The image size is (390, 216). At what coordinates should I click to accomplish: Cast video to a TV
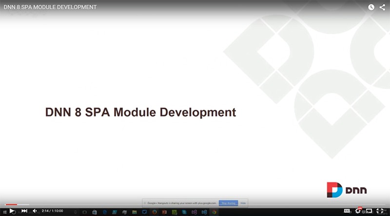[369, 211]
